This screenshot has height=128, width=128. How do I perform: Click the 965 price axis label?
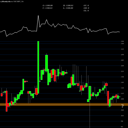[122, 127]
